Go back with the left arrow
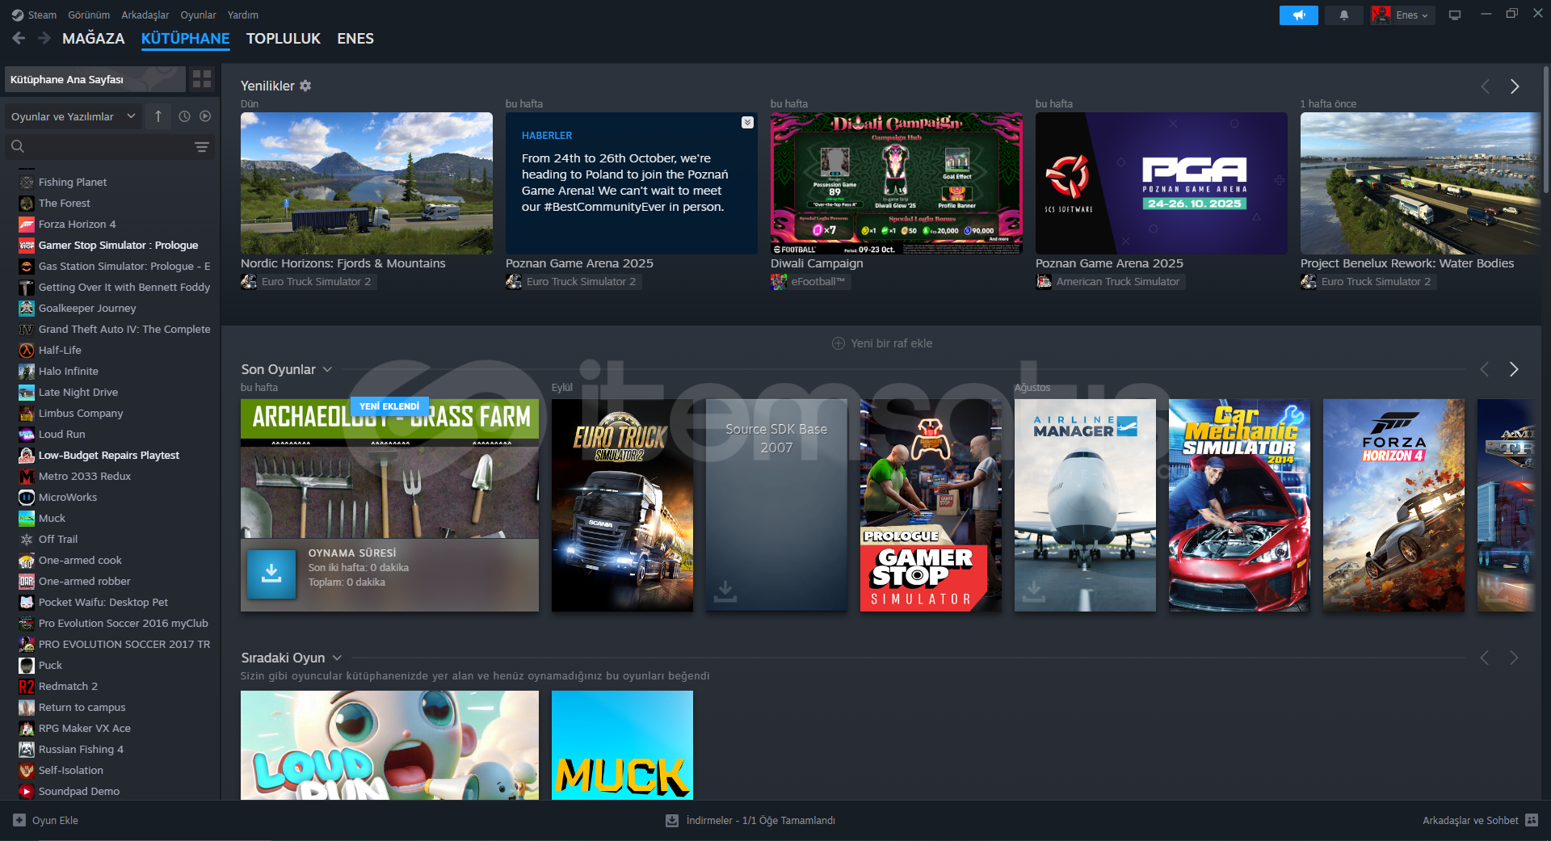The height and width of the screenshot is (841, 1551). (19, 38)
